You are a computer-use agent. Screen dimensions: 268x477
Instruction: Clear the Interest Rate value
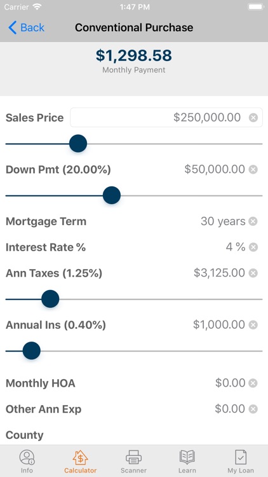[253, 247]
